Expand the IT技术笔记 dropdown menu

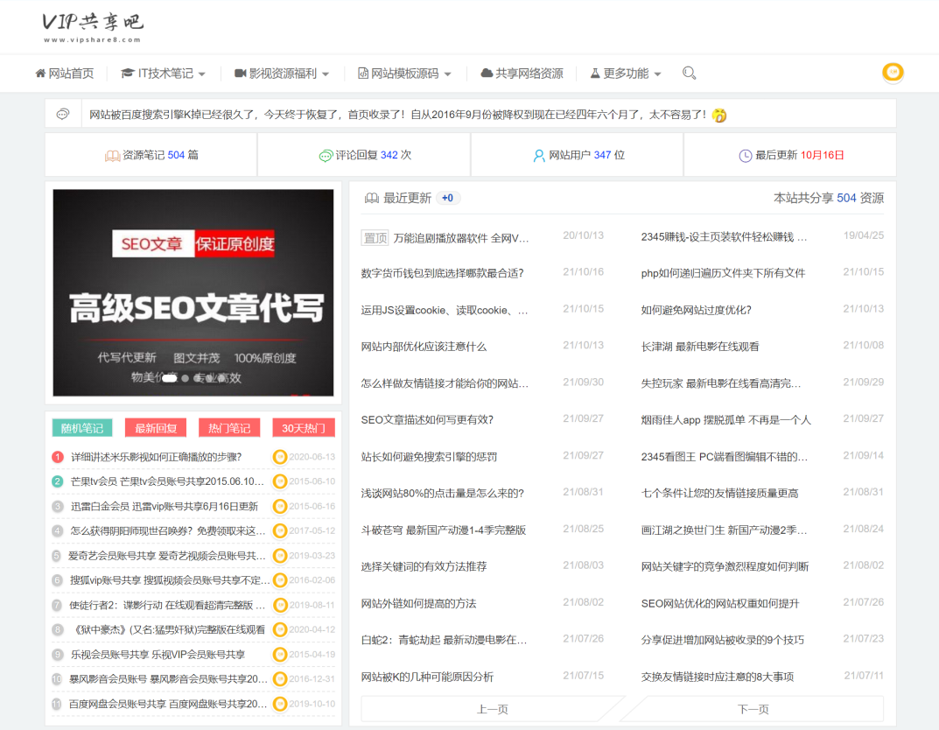click(164, 74)
